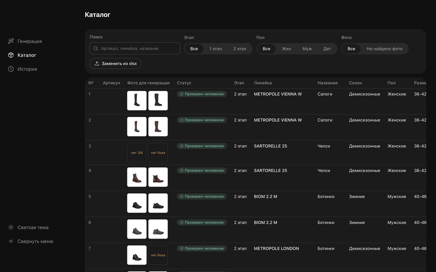Open first boot thumbnail in row 1
The image size is (436, 272).
pyautogui.click(x=137, y=101)
